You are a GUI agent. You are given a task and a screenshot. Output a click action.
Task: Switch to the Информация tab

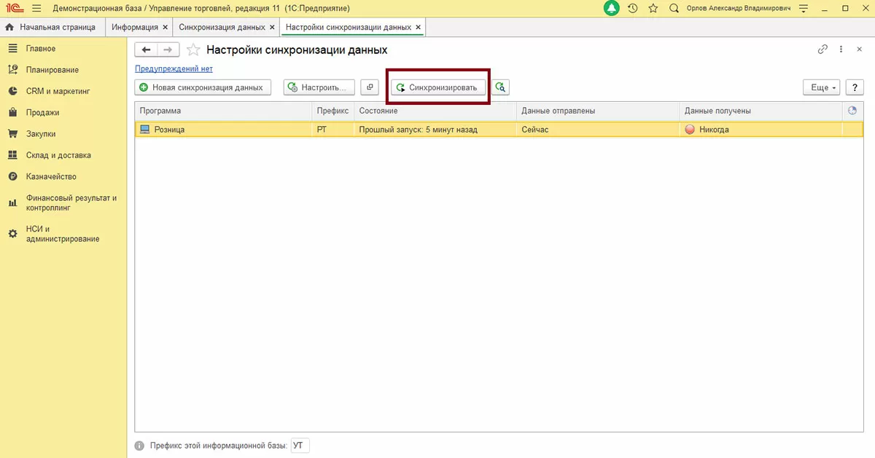tap(135, 27)
